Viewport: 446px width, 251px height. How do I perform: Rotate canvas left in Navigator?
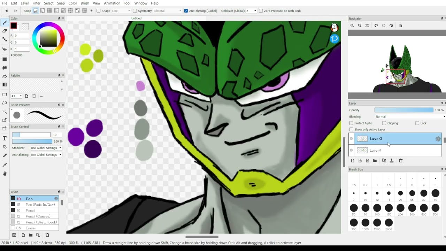tap(376, 25)
